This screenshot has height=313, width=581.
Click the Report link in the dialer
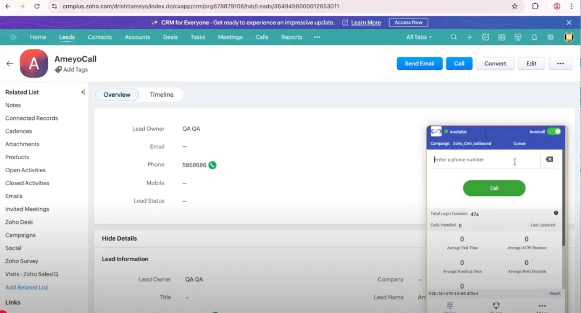[x=555, y=293]
